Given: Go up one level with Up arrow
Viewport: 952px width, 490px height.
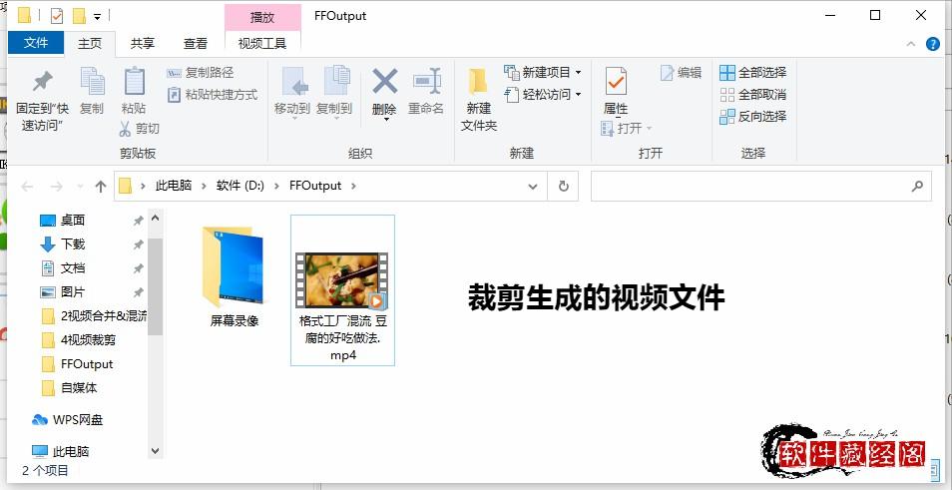Looking at the screenshot, I should tap(101, 187).
